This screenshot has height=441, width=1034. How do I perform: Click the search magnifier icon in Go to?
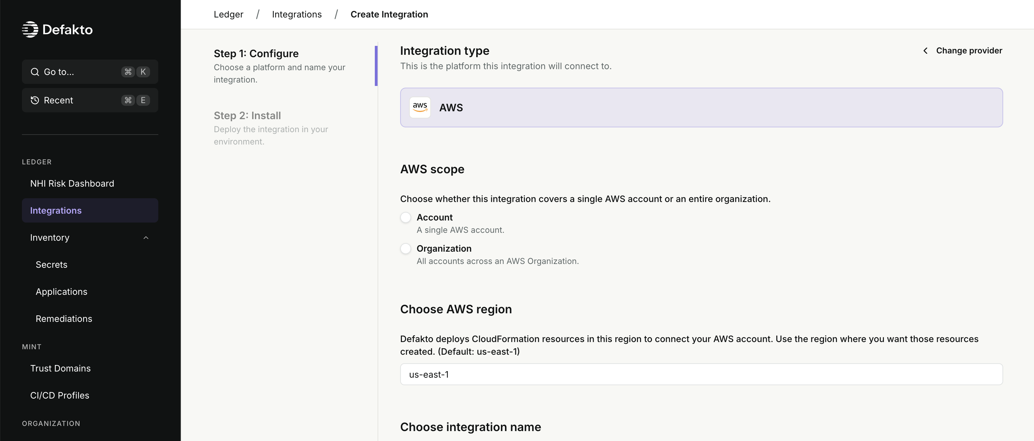click(x=35, y=72)
